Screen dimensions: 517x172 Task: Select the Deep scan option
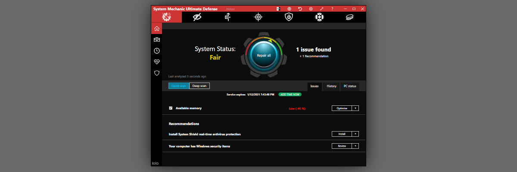pyautogui.click(x=199, y=86)
